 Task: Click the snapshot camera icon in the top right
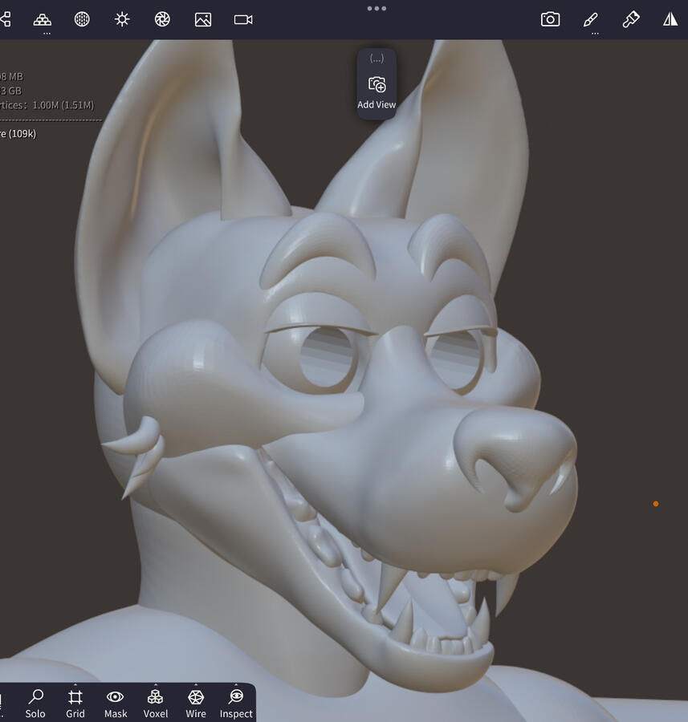pos(550,19)
